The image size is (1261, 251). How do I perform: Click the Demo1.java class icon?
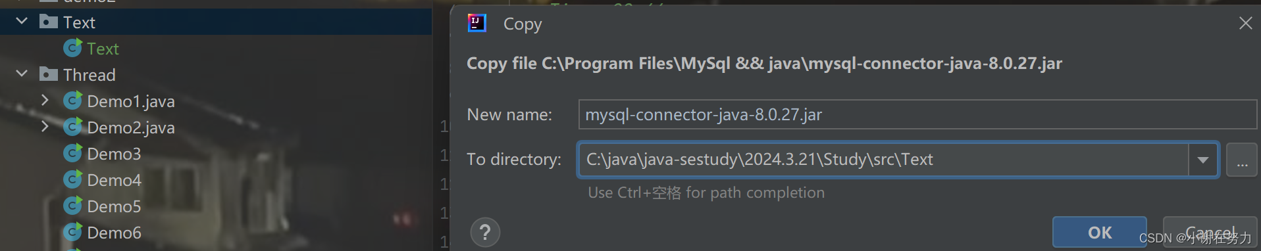72,101
